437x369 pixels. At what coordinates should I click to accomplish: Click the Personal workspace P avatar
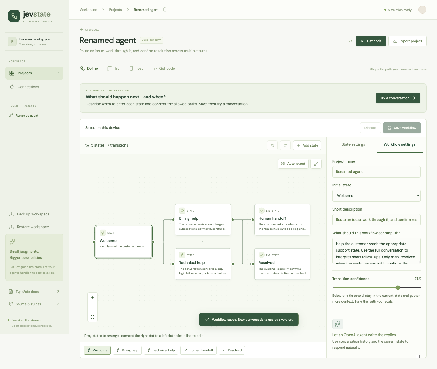12,42
